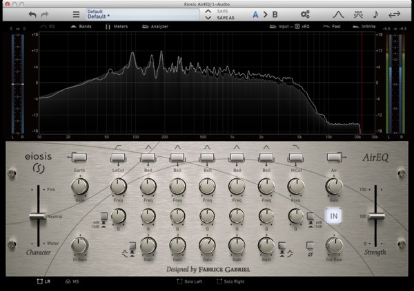
Task: Open the hamburger preset menu
Action: coord(76,14)
